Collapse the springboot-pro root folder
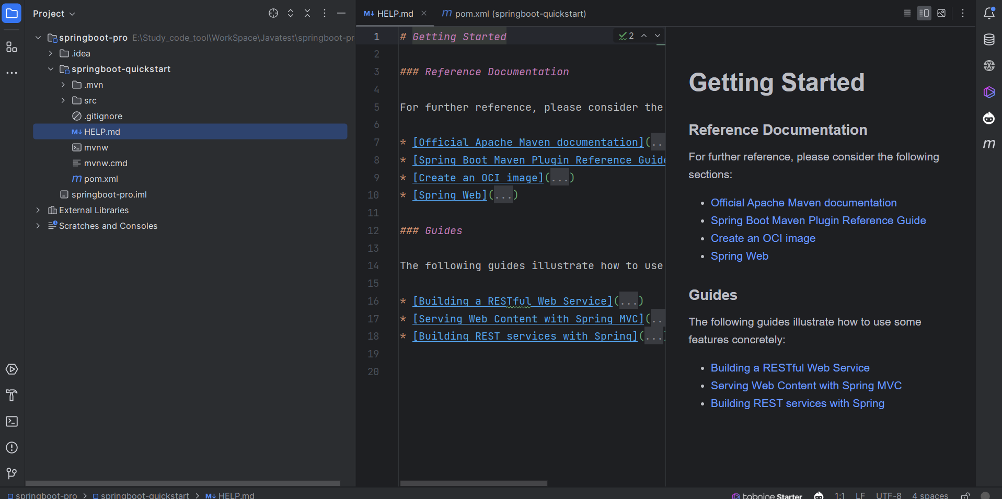 point(38,38)
